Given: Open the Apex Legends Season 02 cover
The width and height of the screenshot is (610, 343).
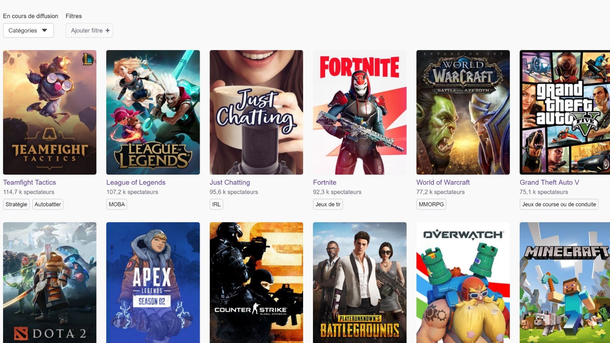Looking at the screenshot, I should (x=153, y=283).
